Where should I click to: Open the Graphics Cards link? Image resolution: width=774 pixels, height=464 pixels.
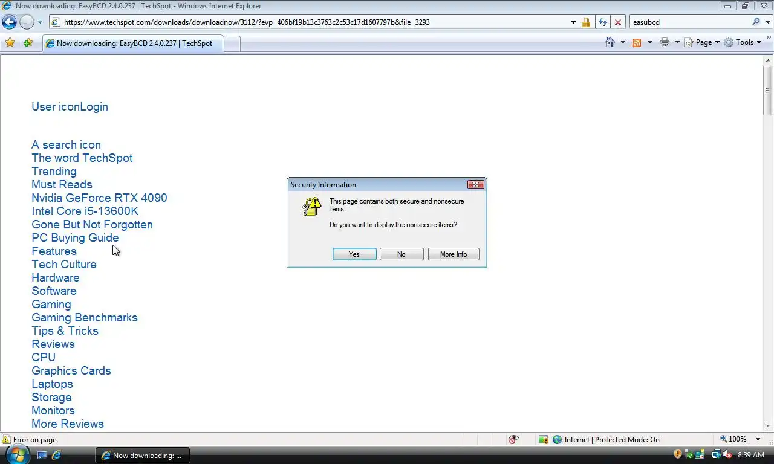pyautogui.click(x=71, y=371)
